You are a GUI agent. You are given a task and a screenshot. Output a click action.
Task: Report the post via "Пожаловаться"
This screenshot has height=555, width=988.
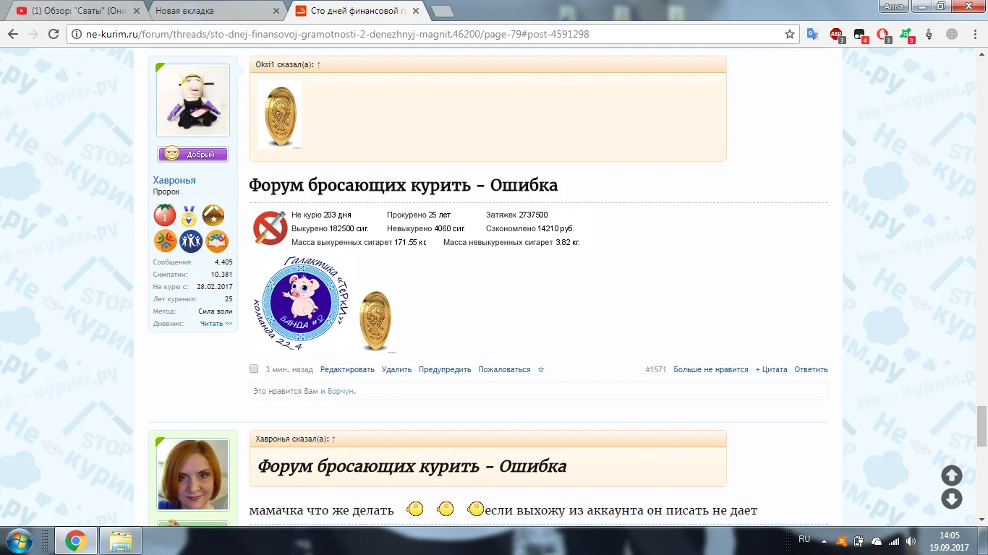pyautogui.click(x=504, y=369)
